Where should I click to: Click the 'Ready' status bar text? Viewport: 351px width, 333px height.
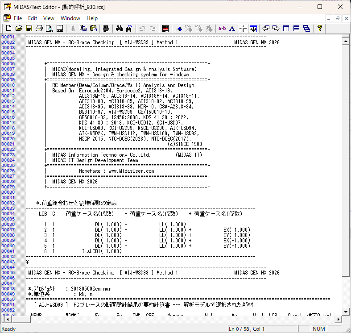point(8,329)
